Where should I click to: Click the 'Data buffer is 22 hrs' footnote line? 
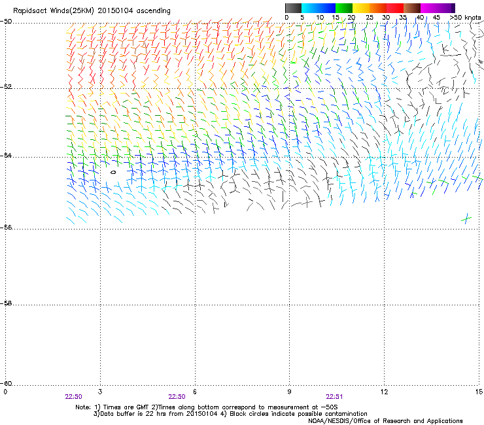pyautogui.click(x=230, y=414)
